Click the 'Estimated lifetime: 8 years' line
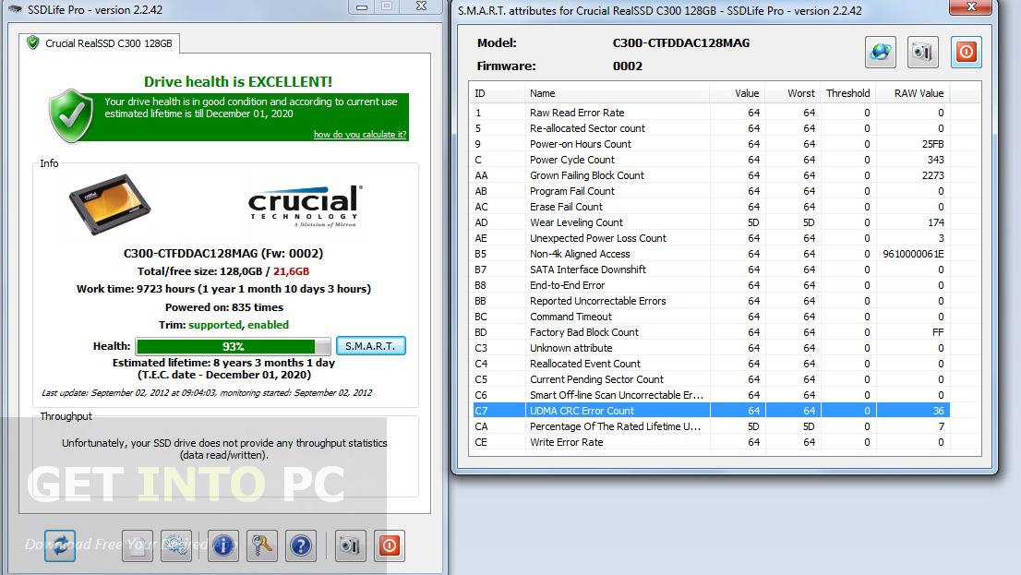Viewport: 1021px width, 575px height. (x=224, y=363)
